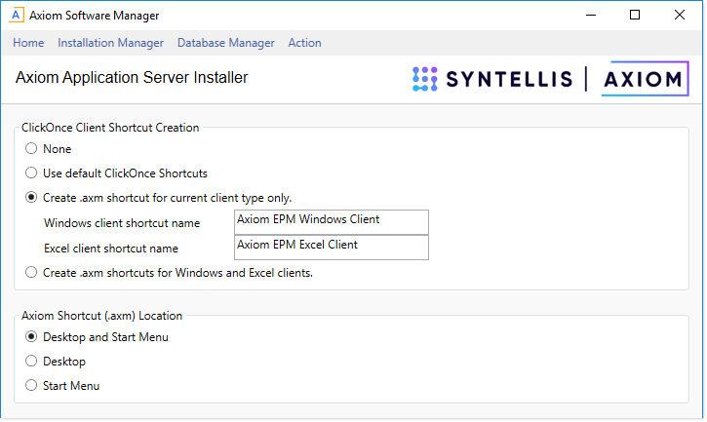This screenshot has height=422, width=707.
Task: Open the Action menu
Action: click(x=304, y=43)
